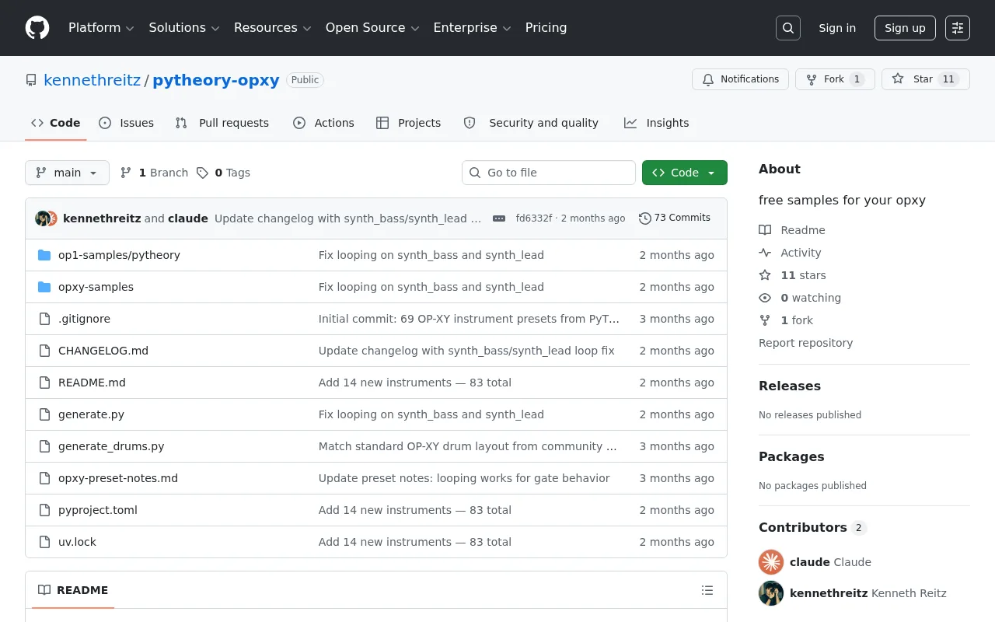This screenshot has width=995, height=622.
Task: Open the Releases heading link
Action: [790, 386]
